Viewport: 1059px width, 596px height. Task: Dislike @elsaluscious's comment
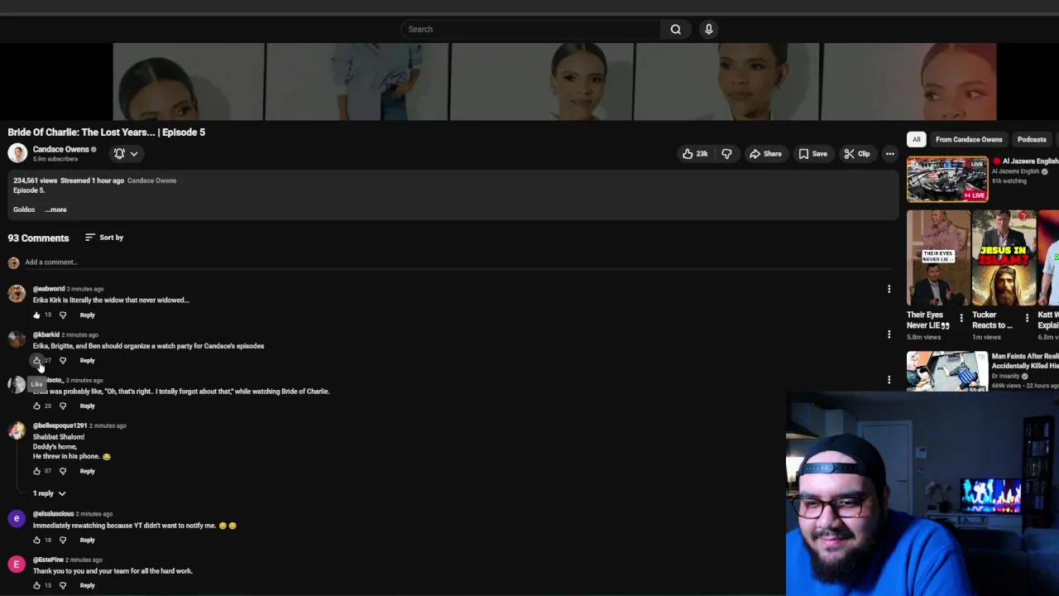point(63,541)
